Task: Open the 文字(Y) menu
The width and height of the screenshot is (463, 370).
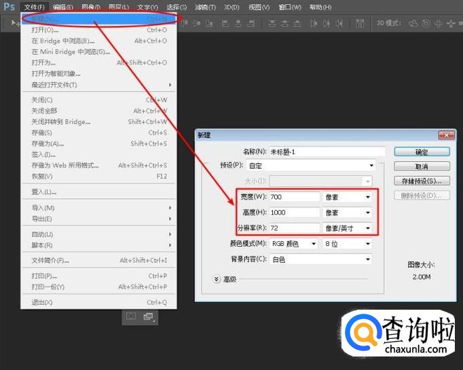Action: 147,7
